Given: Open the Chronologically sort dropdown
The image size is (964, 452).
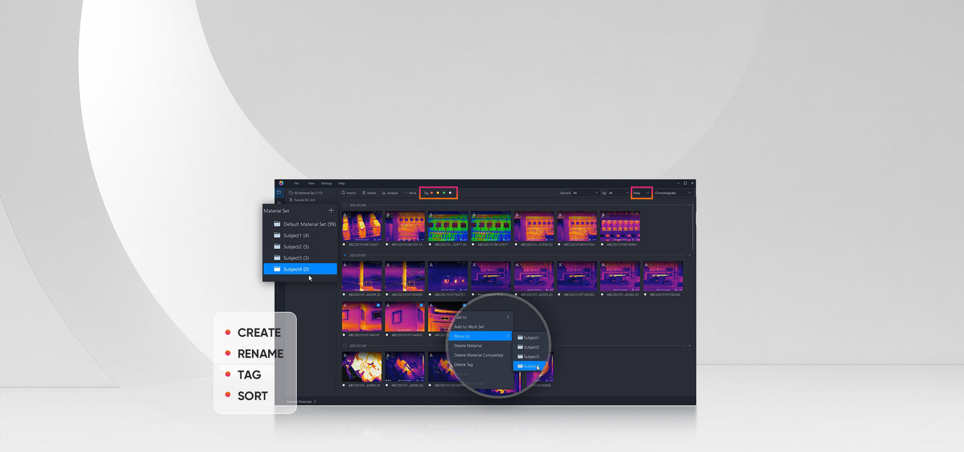Looking at the screenshot, I should click(x=672, y=193).
